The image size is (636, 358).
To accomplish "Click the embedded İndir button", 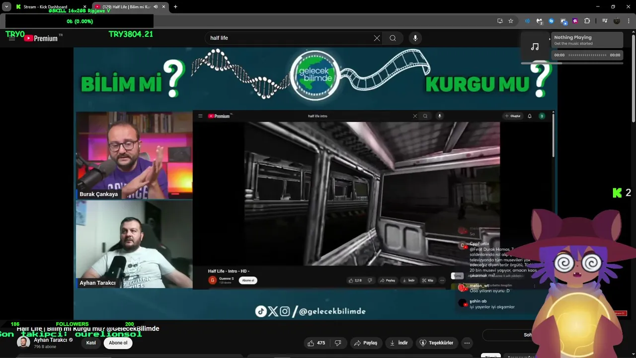I will [x=409, y=280].
